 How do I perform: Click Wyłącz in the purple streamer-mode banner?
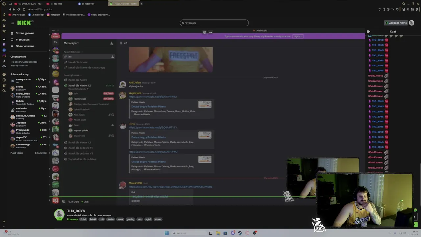click(x=298, y=36)
